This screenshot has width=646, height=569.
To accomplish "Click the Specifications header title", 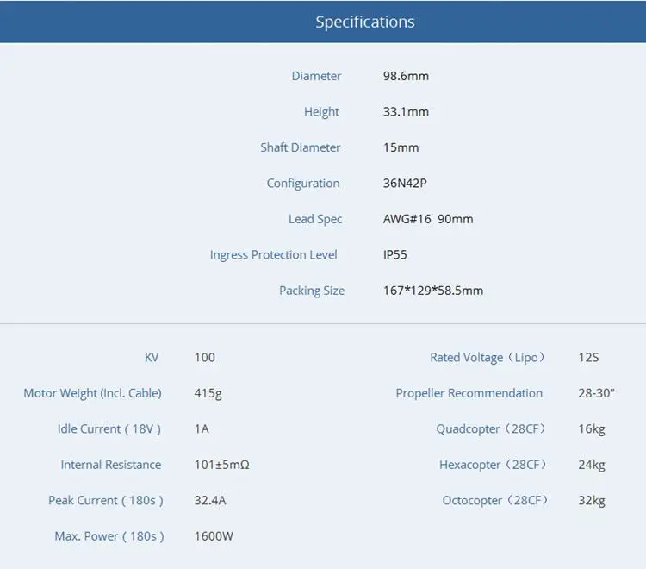I will 365,22.
